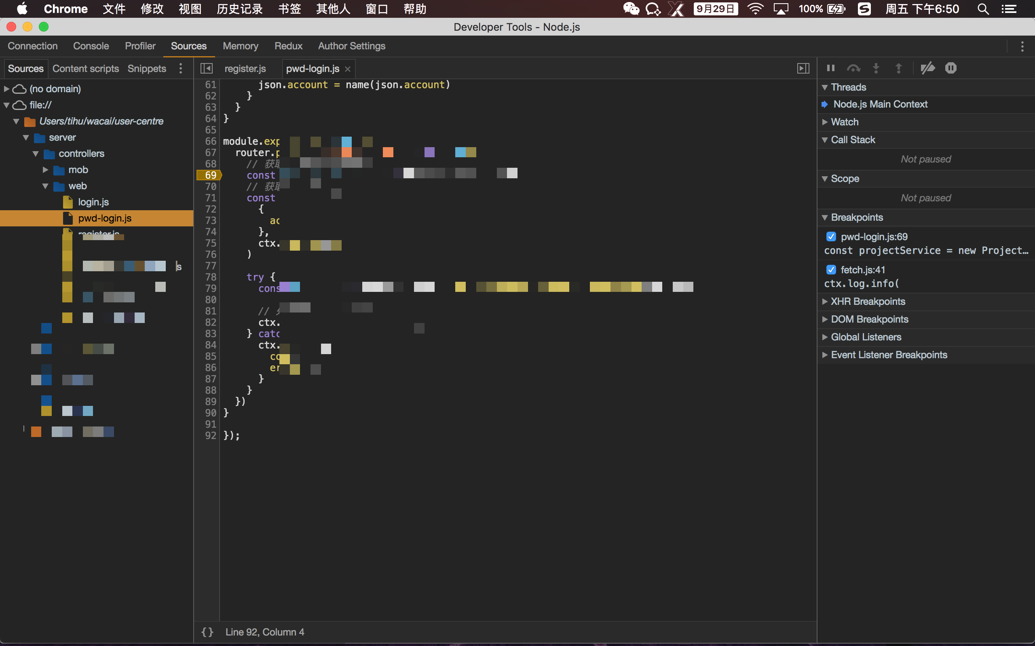Select Node.js Main Context thread
Viewport: 1035px width, 646px height.
click(x=880, y=105)
